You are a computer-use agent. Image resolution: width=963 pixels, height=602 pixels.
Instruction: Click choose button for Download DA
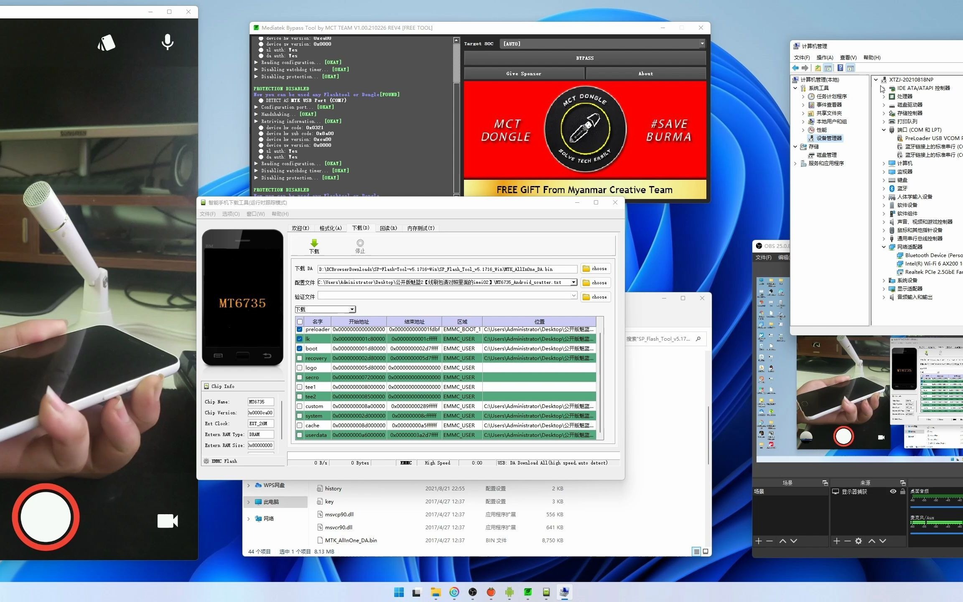(595, 268)
